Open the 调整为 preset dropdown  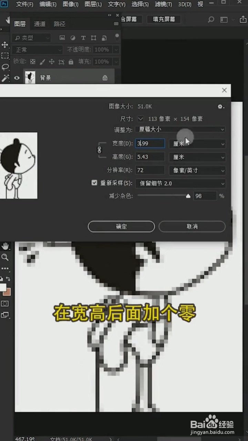click(x=180, y=129)
